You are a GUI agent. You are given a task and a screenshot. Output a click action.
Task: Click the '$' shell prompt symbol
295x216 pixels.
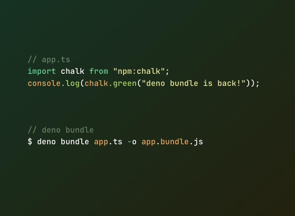click(x=30, y=141)
